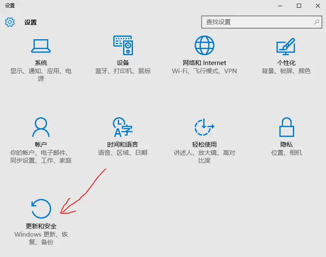Click the Wi-Fi、飞行模式、VPN description
This screenshot has height=257, width=326.
coord(205,71)
